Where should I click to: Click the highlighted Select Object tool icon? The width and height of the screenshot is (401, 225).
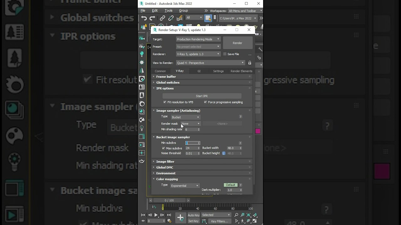[208, 18]
